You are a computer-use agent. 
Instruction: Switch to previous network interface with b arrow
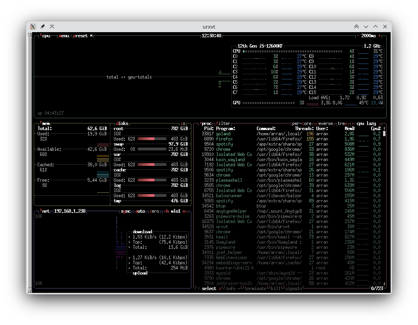[x=166, y=211]
